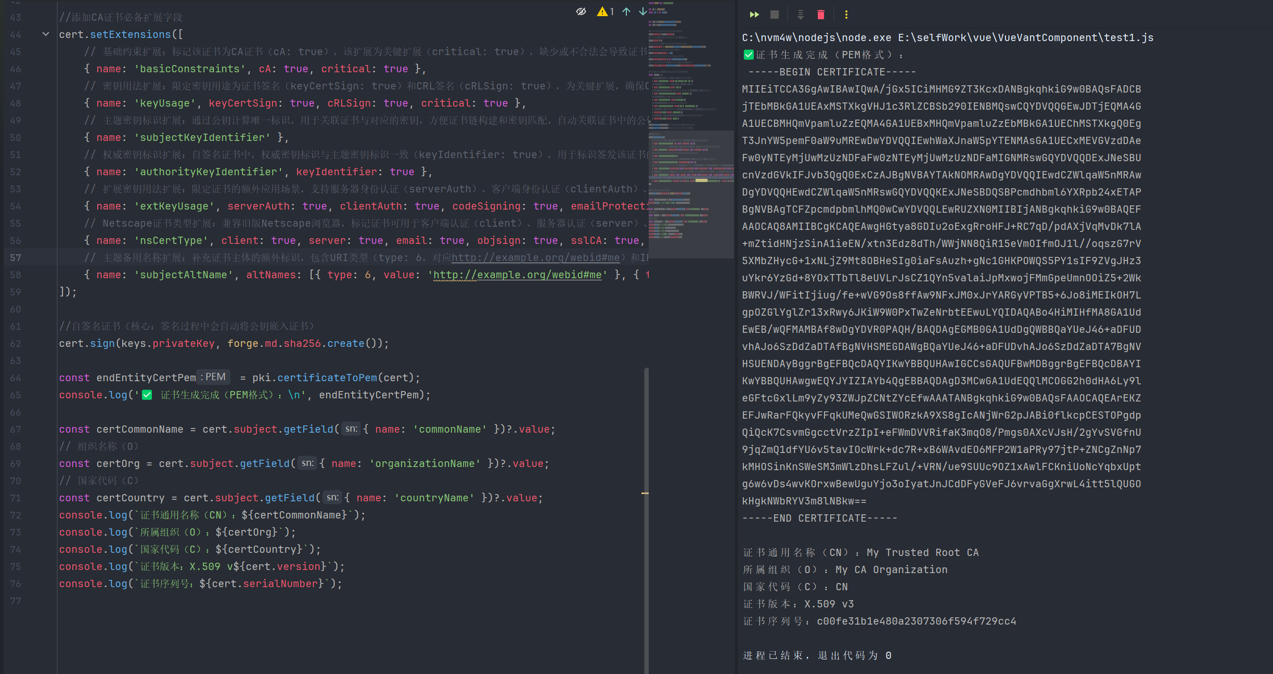The image size is (1273, 674).
Task: Click the green check emoji in console output
Action: [749, 55]
